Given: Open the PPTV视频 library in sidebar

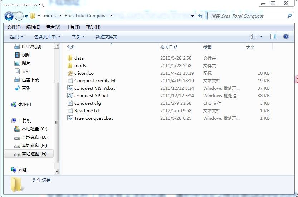Looking at the screenshot, I should coord(31,47).
